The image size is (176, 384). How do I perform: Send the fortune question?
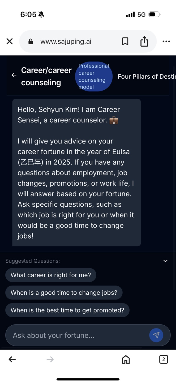point(156,335)
